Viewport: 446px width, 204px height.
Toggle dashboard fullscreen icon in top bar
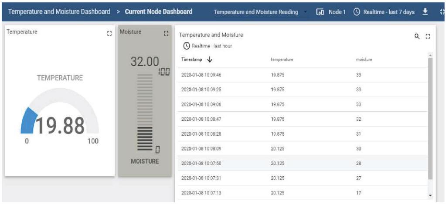(442, 12)
